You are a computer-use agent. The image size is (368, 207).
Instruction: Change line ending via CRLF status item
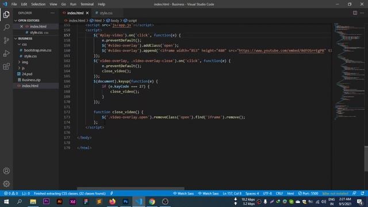279,193
